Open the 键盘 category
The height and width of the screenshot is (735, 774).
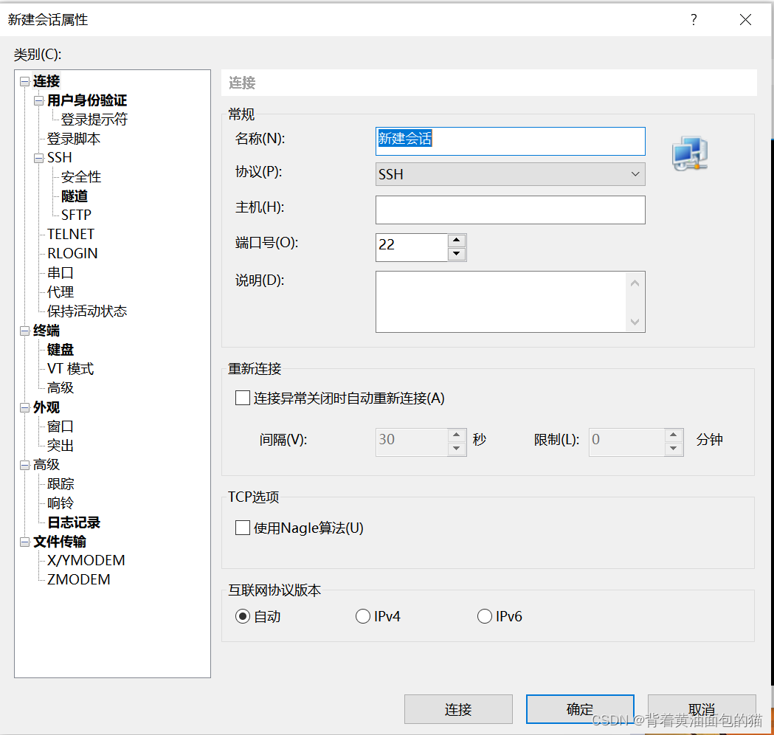61,350
